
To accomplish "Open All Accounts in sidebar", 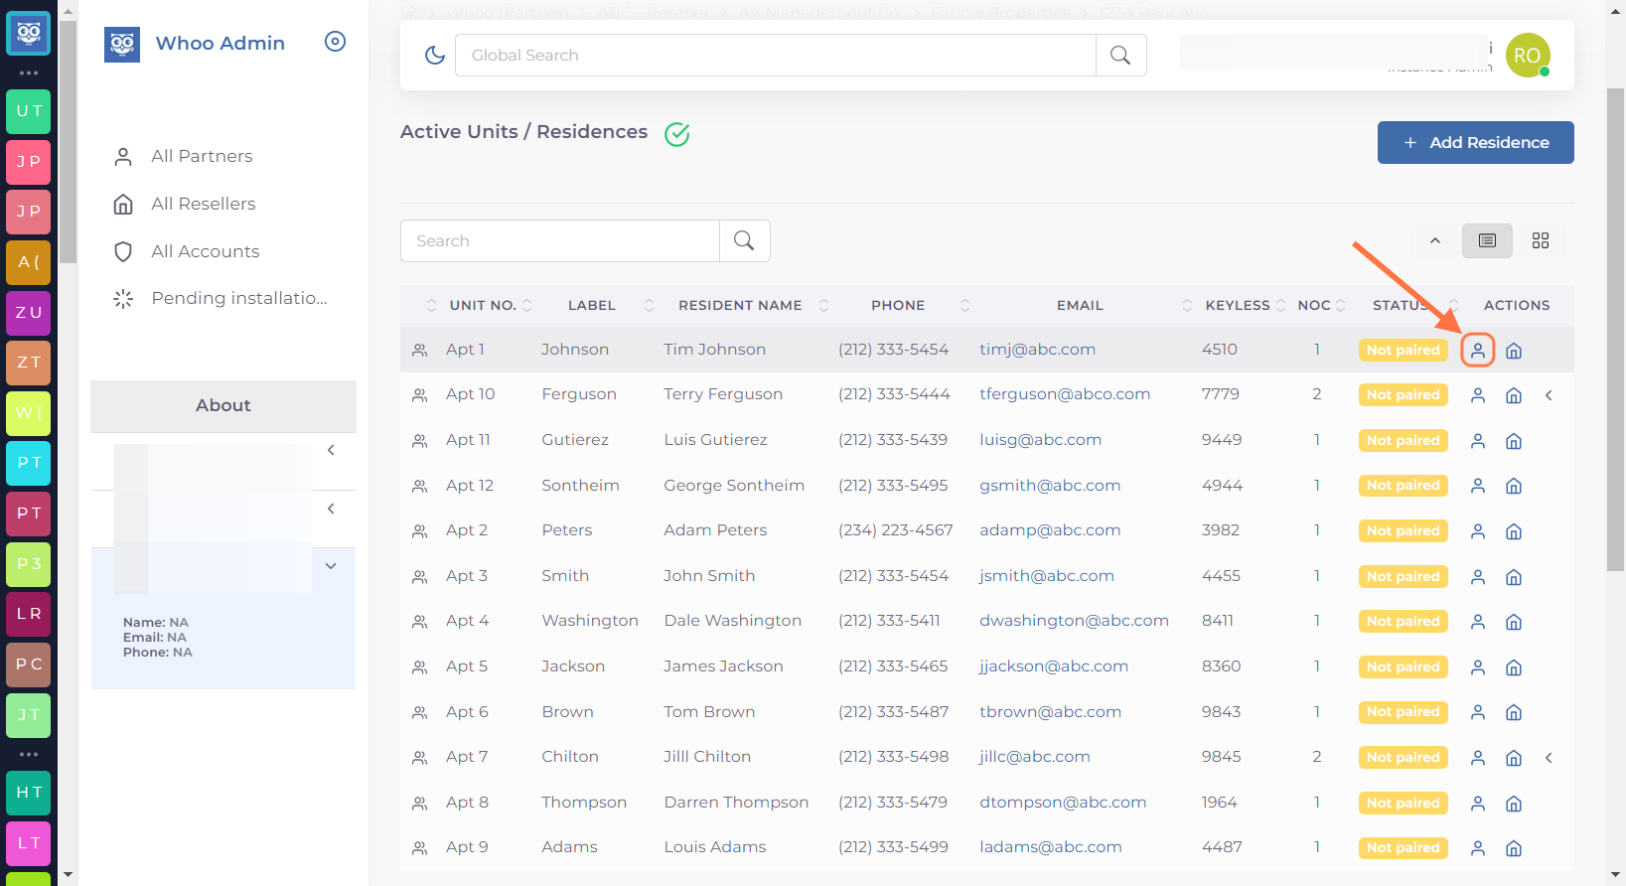I will click(205, 251).
